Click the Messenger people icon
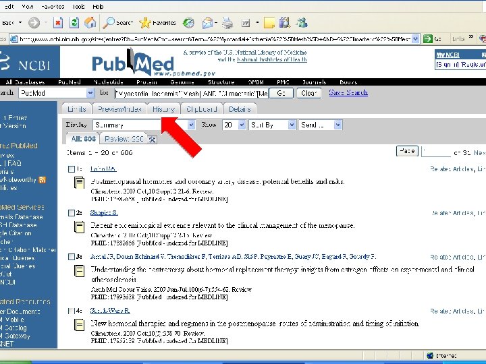 302,23
